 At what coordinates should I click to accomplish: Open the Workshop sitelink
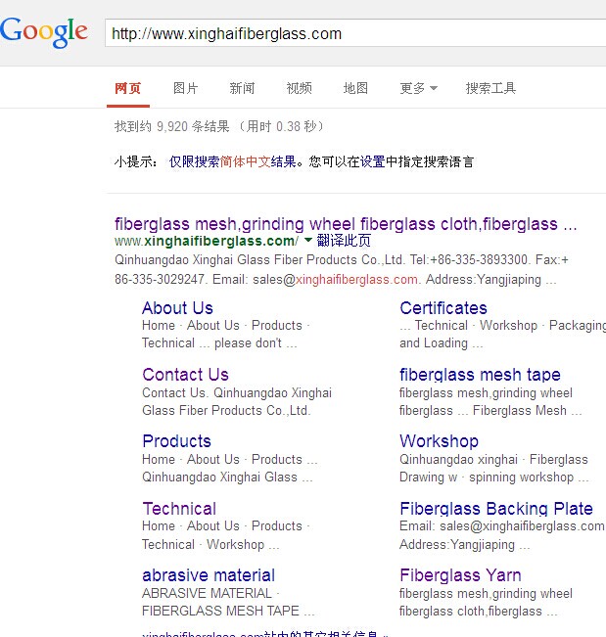tap(439, 441)
